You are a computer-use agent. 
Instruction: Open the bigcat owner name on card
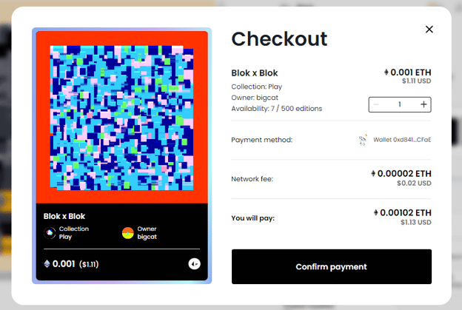tap(147, 237)
